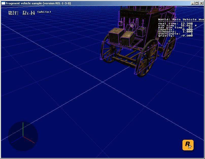This screenshot has width=205, height=159.
Task: Click the 'max sim time: 67' readout
Action: point(175,27)
